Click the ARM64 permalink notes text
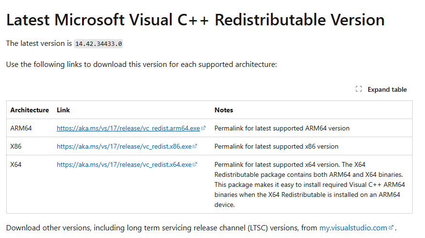 click(282, 128)
